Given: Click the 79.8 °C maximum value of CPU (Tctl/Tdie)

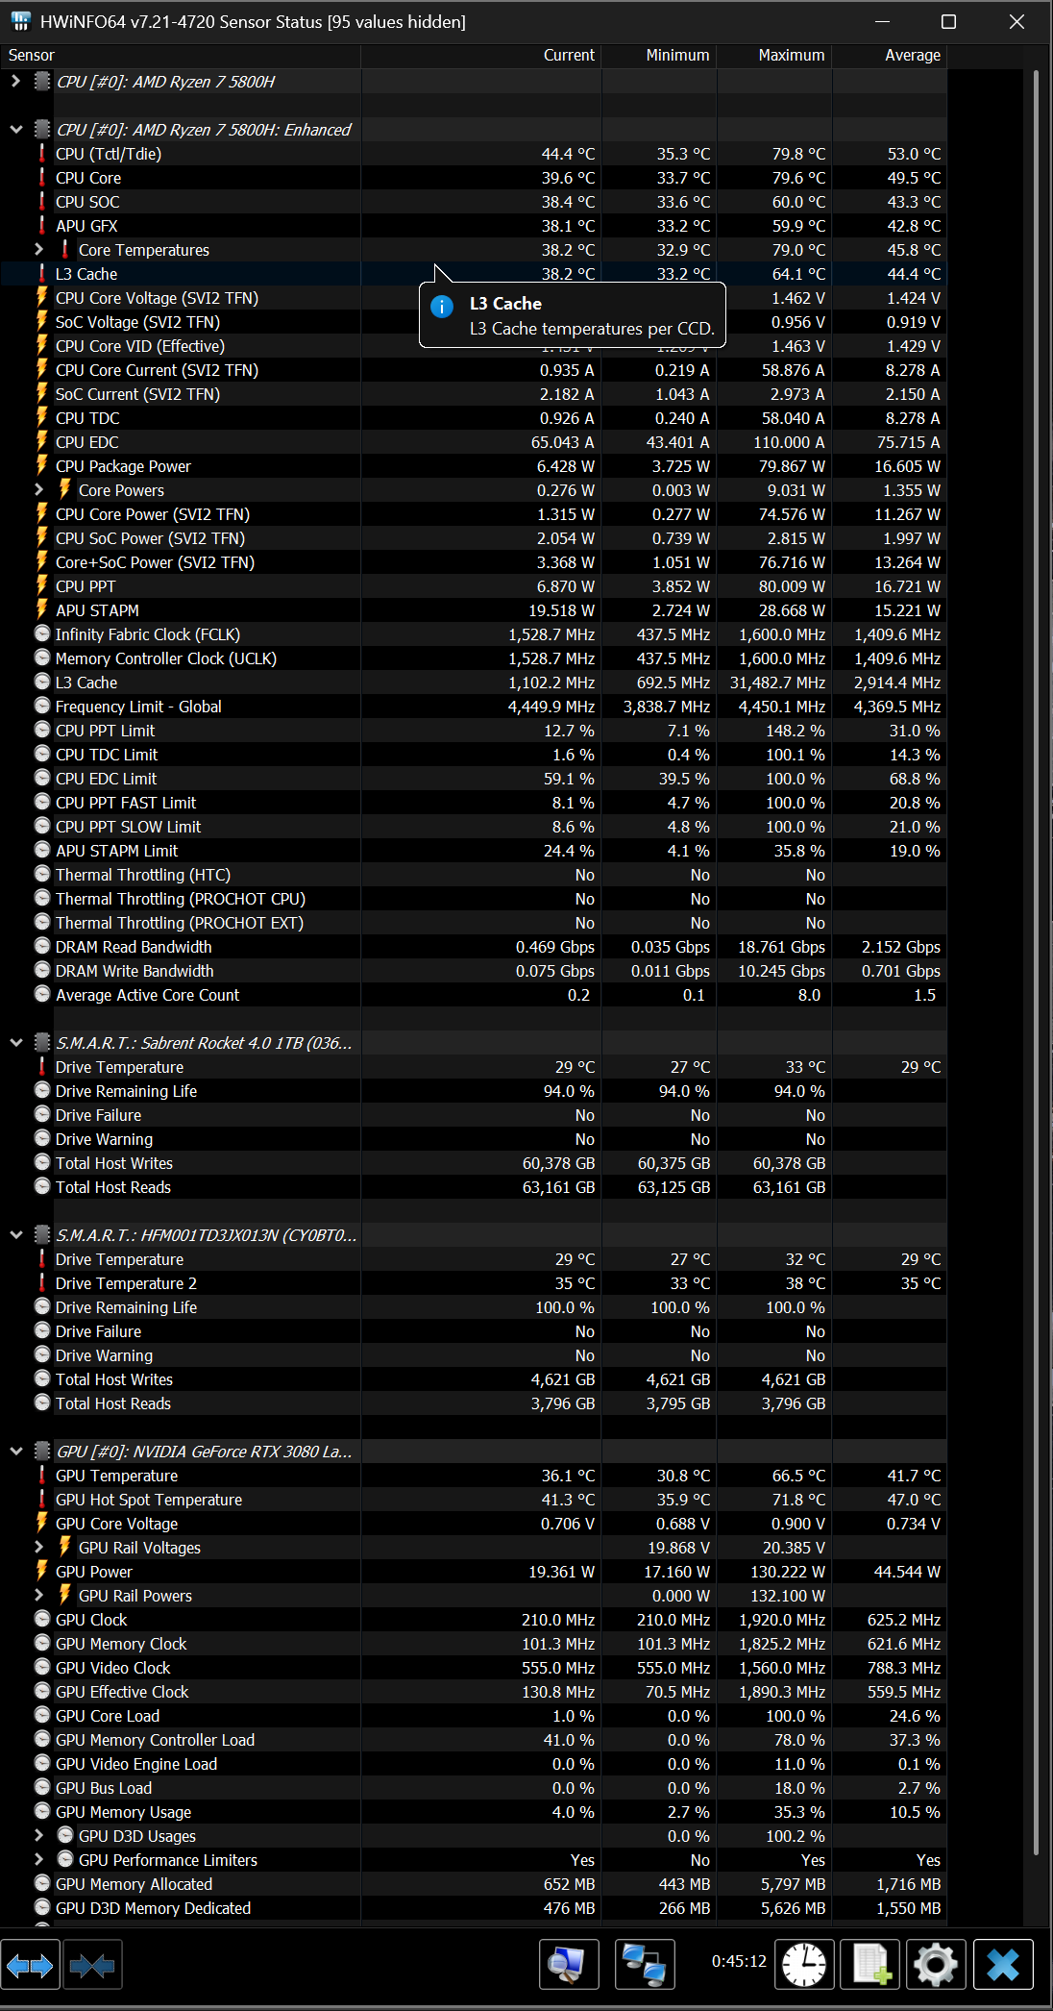Looking at the screenshot, I should (x=798, y=154).
